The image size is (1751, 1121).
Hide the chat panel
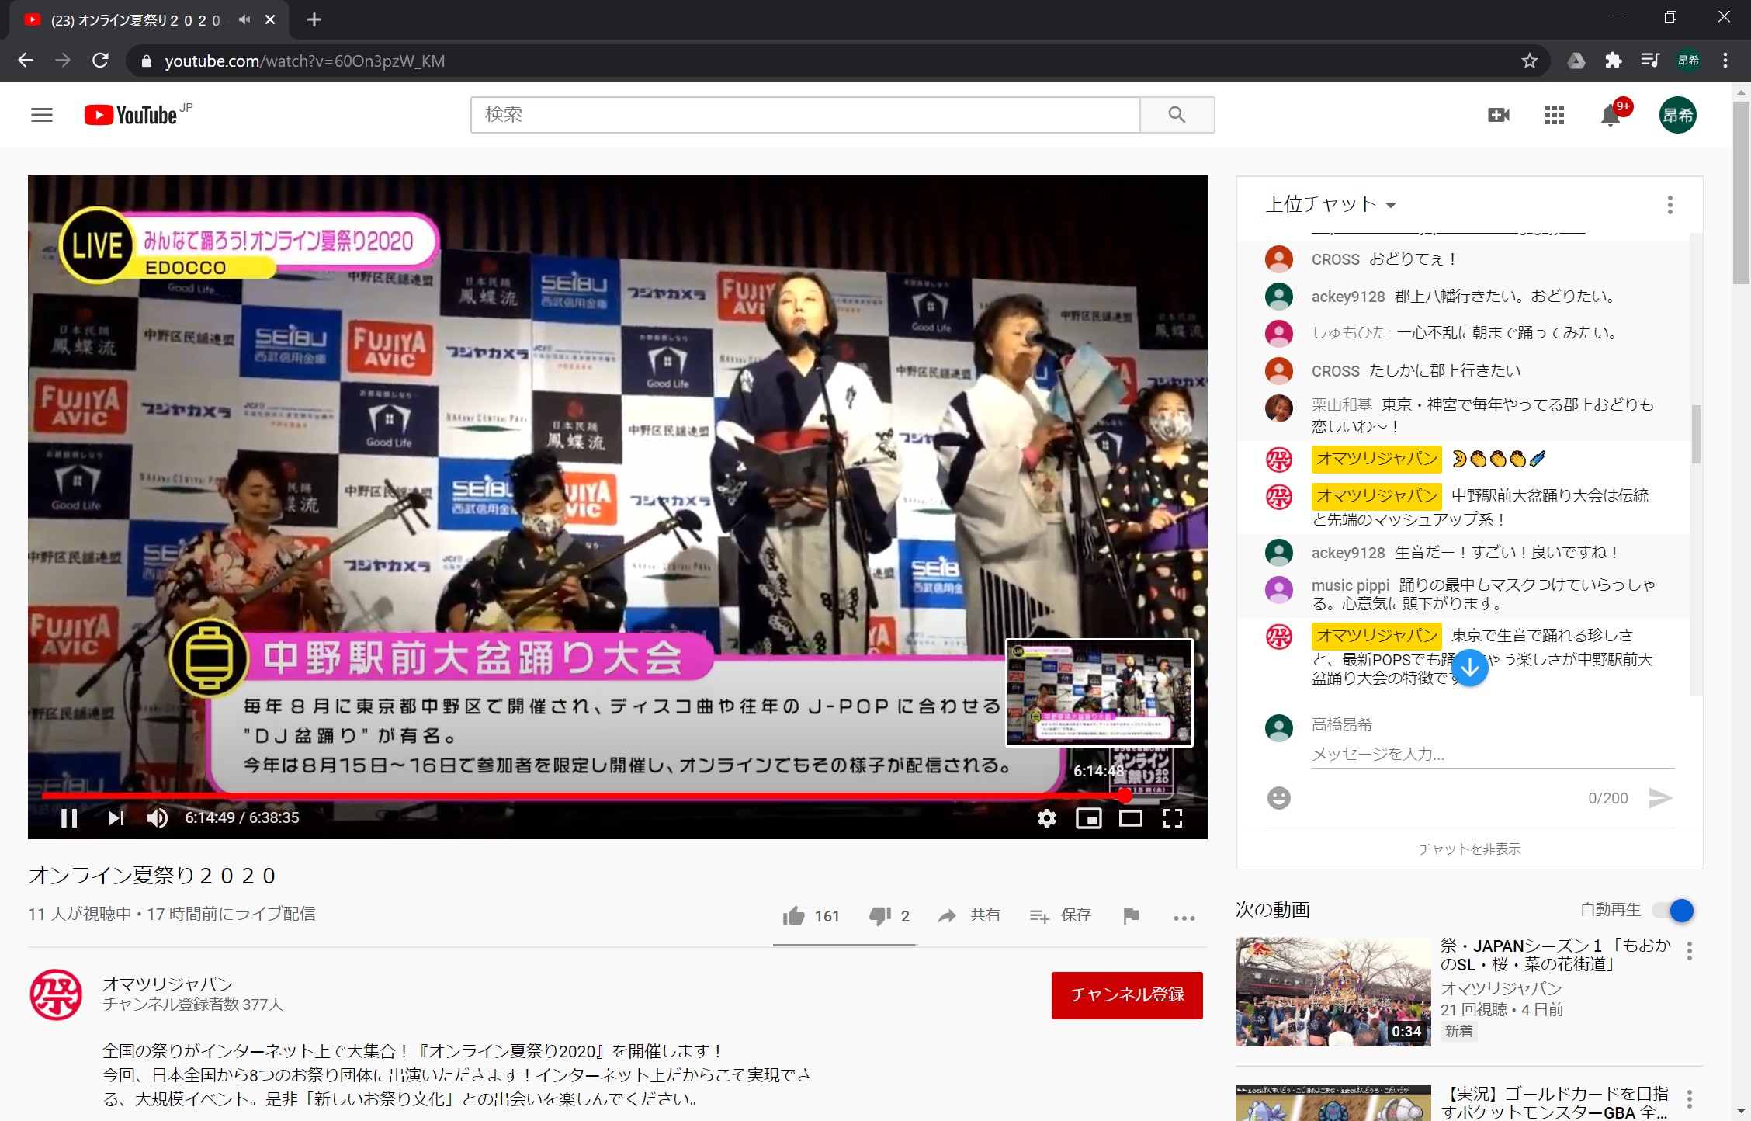(x=1468, y=849)
